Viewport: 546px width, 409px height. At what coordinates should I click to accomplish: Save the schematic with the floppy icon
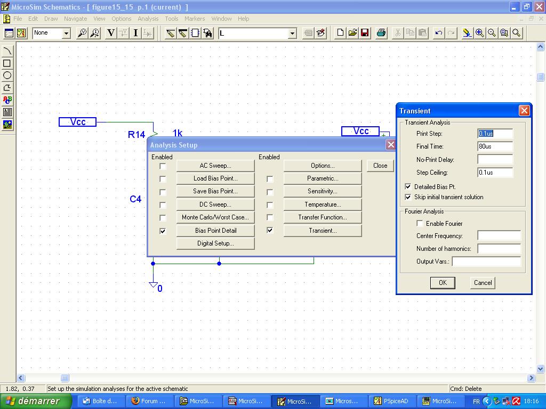pyautogui.click(x=365, y=33)
